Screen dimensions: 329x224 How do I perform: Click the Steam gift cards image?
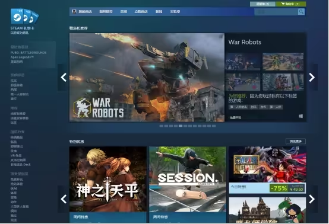click(24, 16)
